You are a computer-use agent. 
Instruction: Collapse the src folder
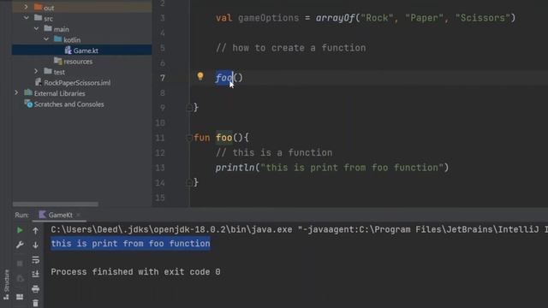pos(27,18)
